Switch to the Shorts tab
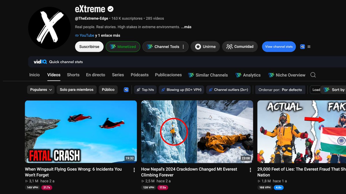The width and height of the screenshot is (346, 194). point(73,75)
